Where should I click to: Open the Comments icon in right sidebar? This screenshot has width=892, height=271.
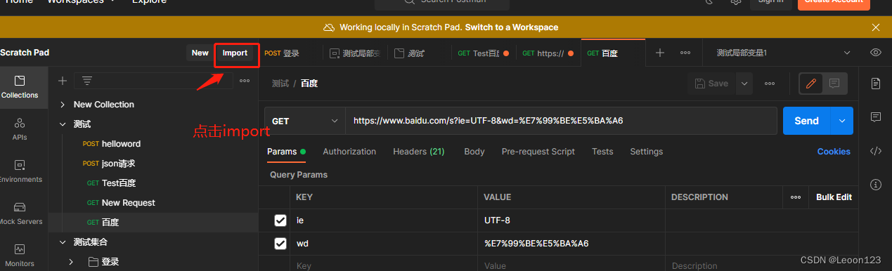pyautogui.click(x=876, y=117)
